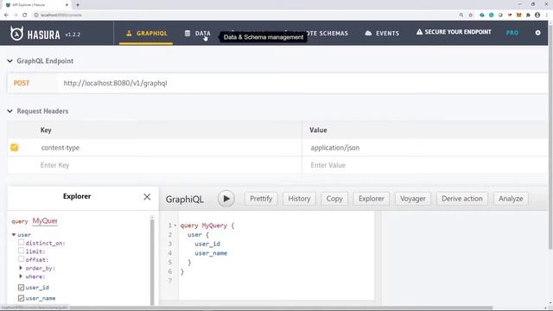The height and width of the screenshot is (311, 553).
Task: Edit the MyQuery name in Explorer
Action: click(x=45, y=221)
